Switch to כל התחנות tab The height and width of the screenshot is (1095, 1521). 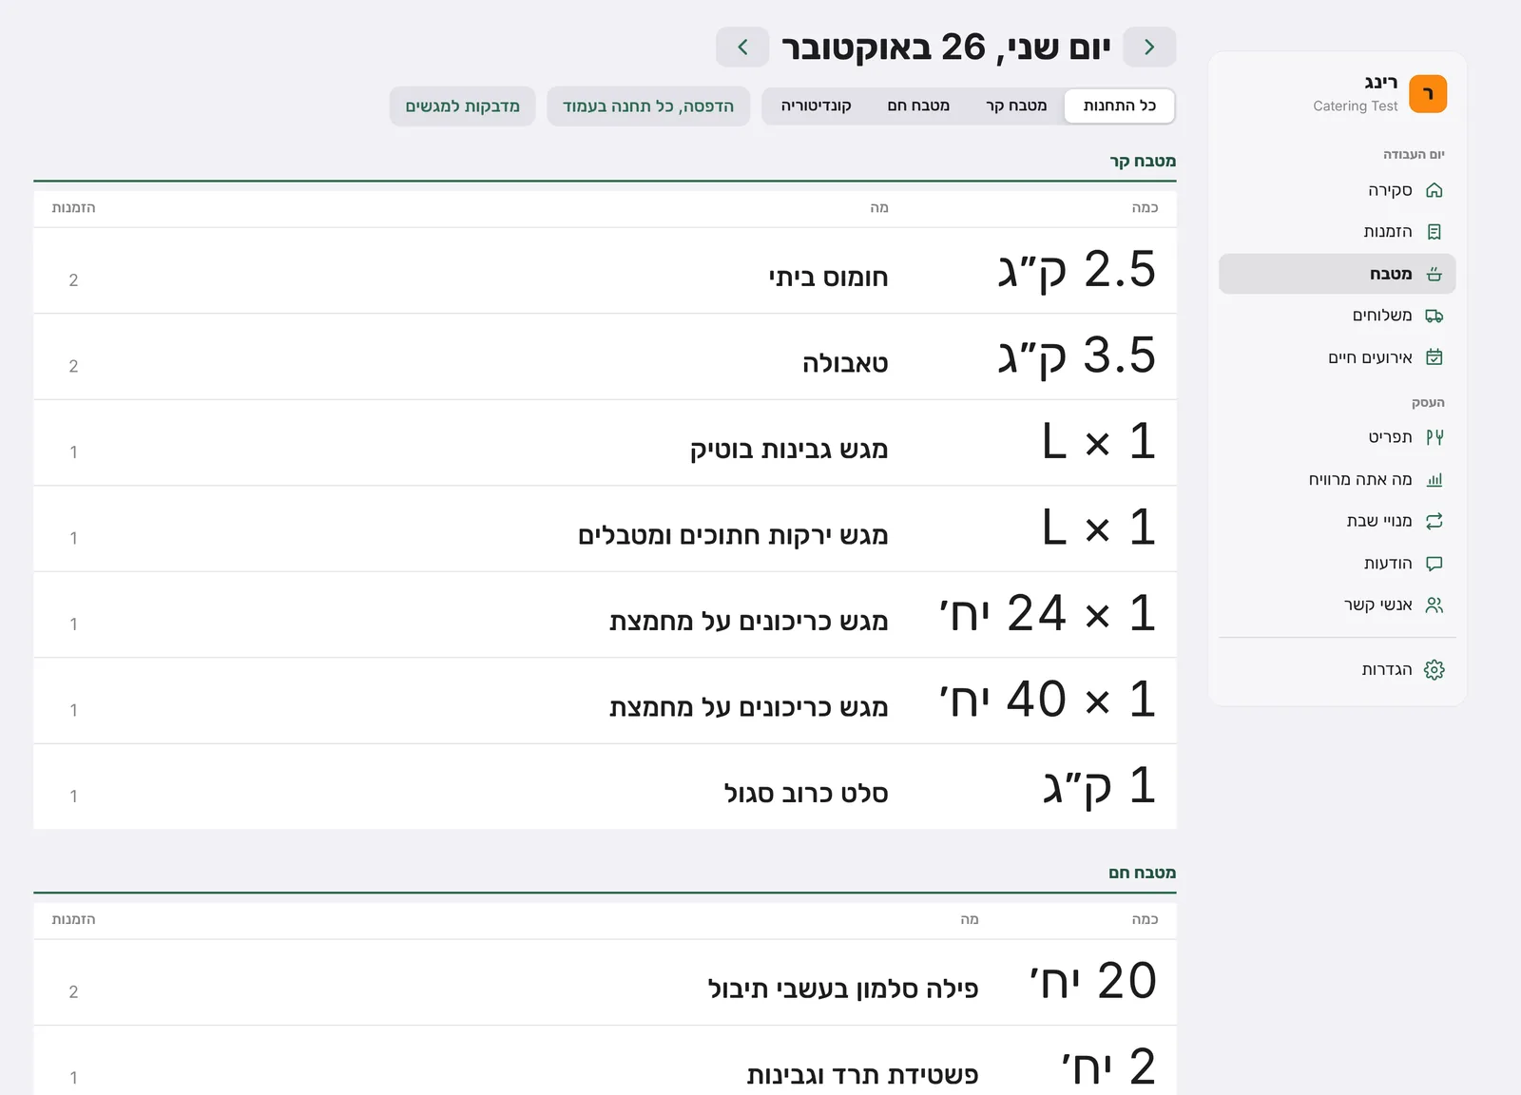point(1120,106)
